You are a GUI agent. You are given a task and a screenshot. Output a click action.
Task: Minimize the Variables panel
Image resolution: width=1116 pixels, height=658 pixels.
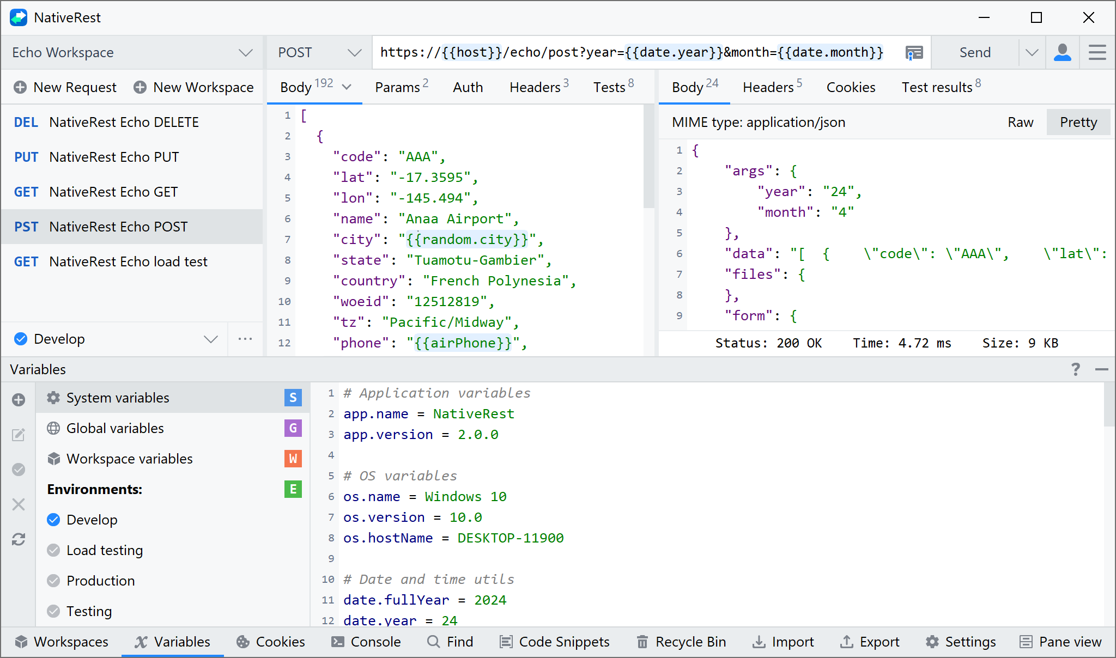(x=1101, y=369)
